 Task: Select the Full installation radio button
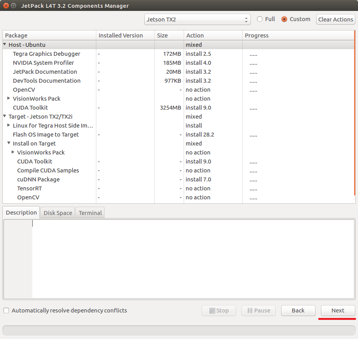(260, 19)
